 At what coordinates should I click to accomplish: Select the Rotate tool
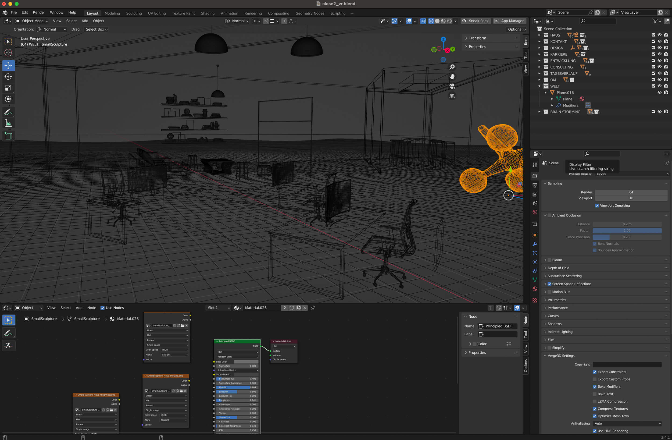pyautogui.click(x=8, y=77)
